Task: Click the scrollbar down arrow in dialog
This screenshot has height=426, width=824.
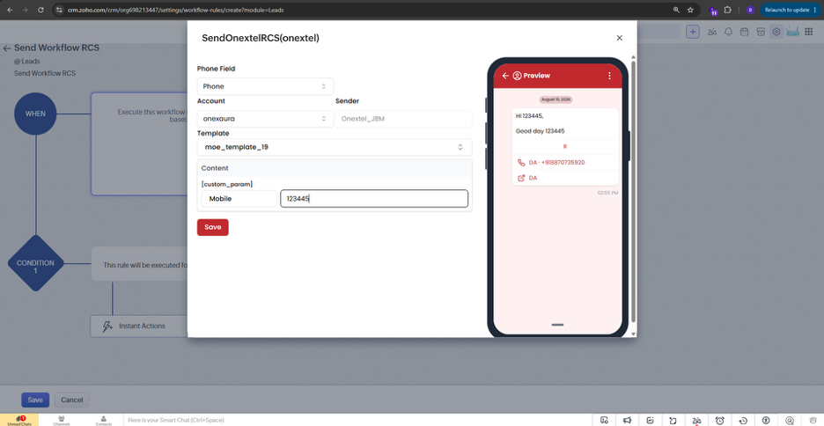Action: click(633, 334)
